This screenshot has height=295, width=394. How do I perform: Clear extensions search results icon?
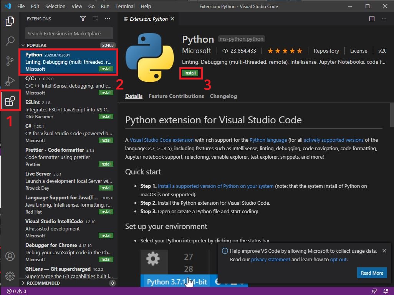click(95, 18)
